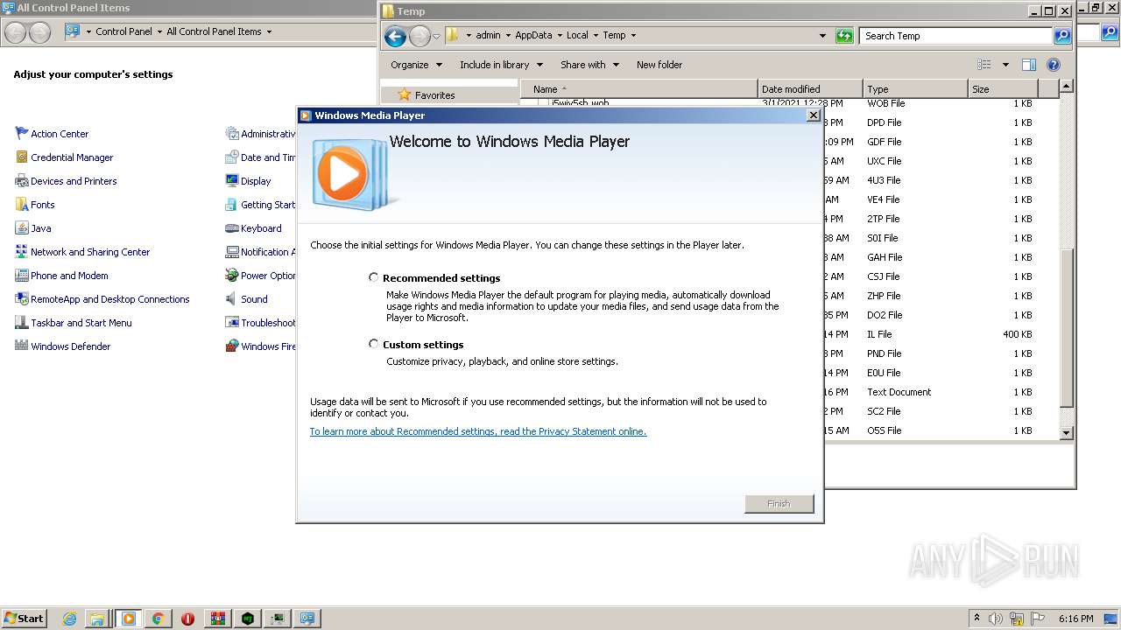Open Opera from taskbar
Viewport: 1121px width, 630px height.
pyautogui.click(x=187, y=619)
